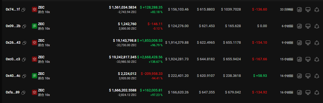The height and width of the screenshot is (103, 323).
Task: Click monitor icon in 0x26...43 row
Action: 308,43
